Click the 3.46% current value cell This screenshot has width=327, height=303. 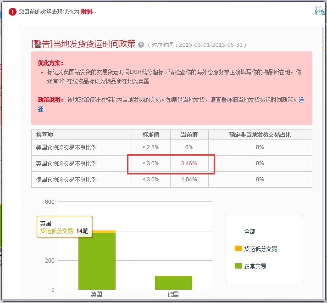pos(189,163)
